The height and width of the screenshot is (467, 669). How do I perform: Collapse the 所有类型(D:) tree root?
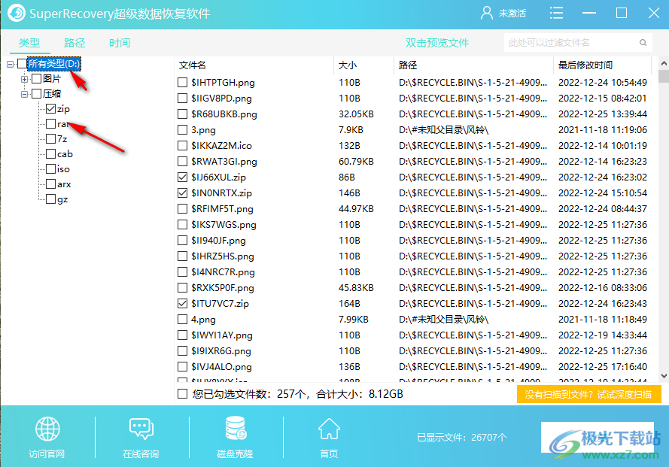[11, 64]
